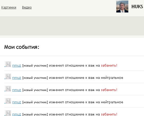Click the HUKS profile photo
The width and height of the screenshot is (144, 116).
[122, 6]
